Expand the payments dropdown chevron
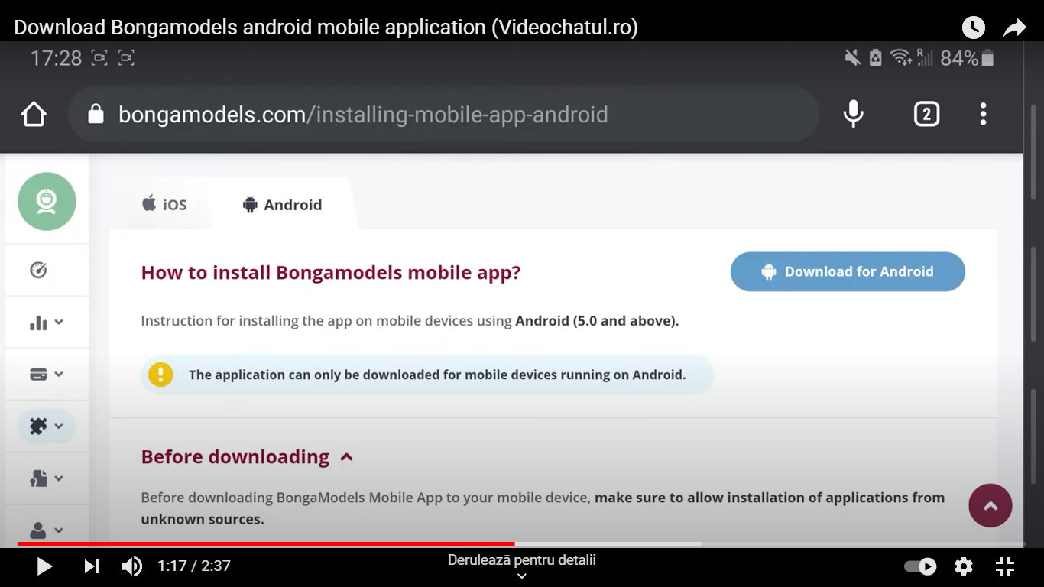Viewport: 1044px width, 587px height. pos(59,374)
